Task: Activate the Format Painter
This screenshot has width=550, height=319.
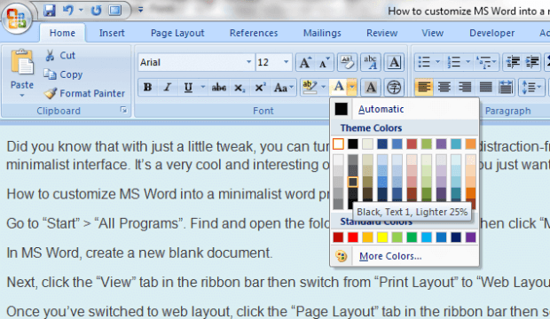Action: pyautogui.click(x=84, y=93)
